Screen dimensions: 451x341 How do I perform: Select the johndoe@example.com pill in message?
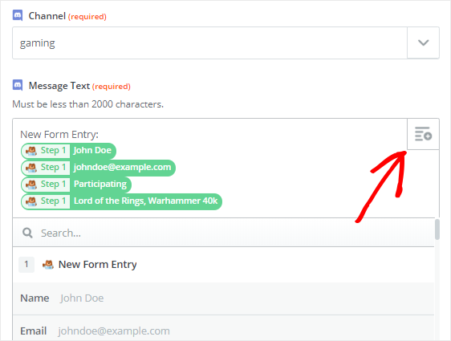click(x=98, y=168)
